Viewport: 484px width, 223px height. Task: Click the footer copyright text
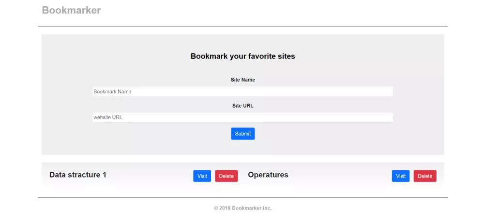[x=242, y=208]
